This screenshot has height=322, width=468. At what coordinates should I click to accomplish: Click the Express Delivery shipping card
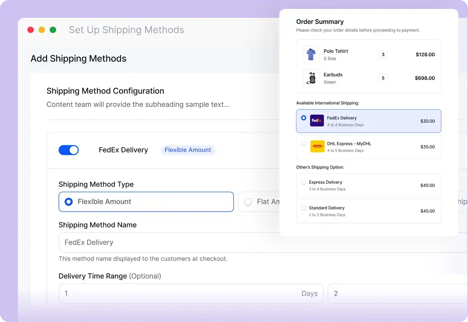368,185
